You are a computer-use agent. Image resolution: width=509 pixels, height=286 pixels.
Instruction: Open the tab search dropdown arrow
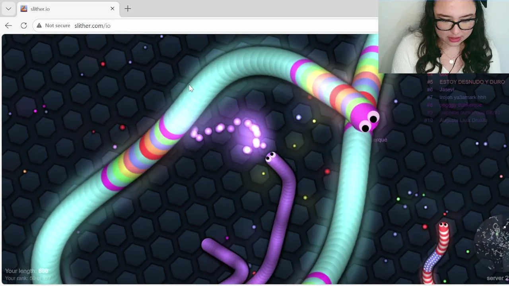coord(8,8)
